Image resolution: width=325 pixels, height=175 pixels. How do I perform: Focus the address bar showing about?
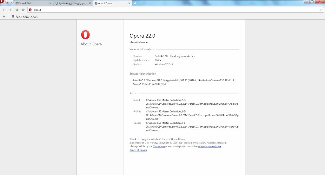point(176,10)
